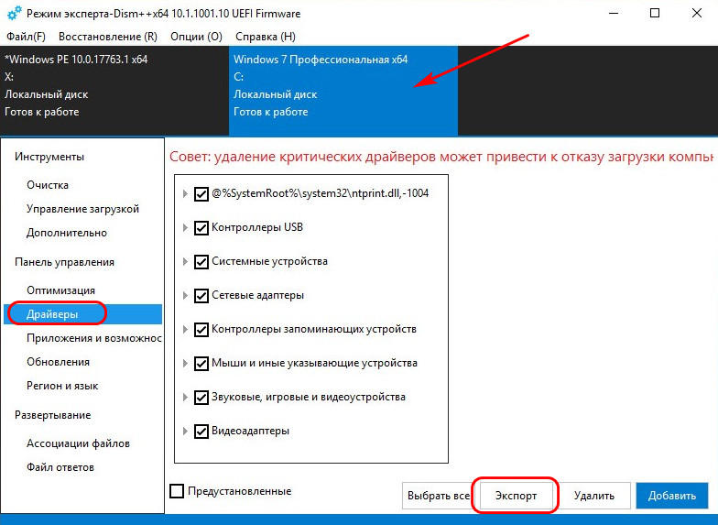Uncheck Мыши и иные указывающие устройства checkbox
This screenshot has height=525, width=718.
click(201, 363)
